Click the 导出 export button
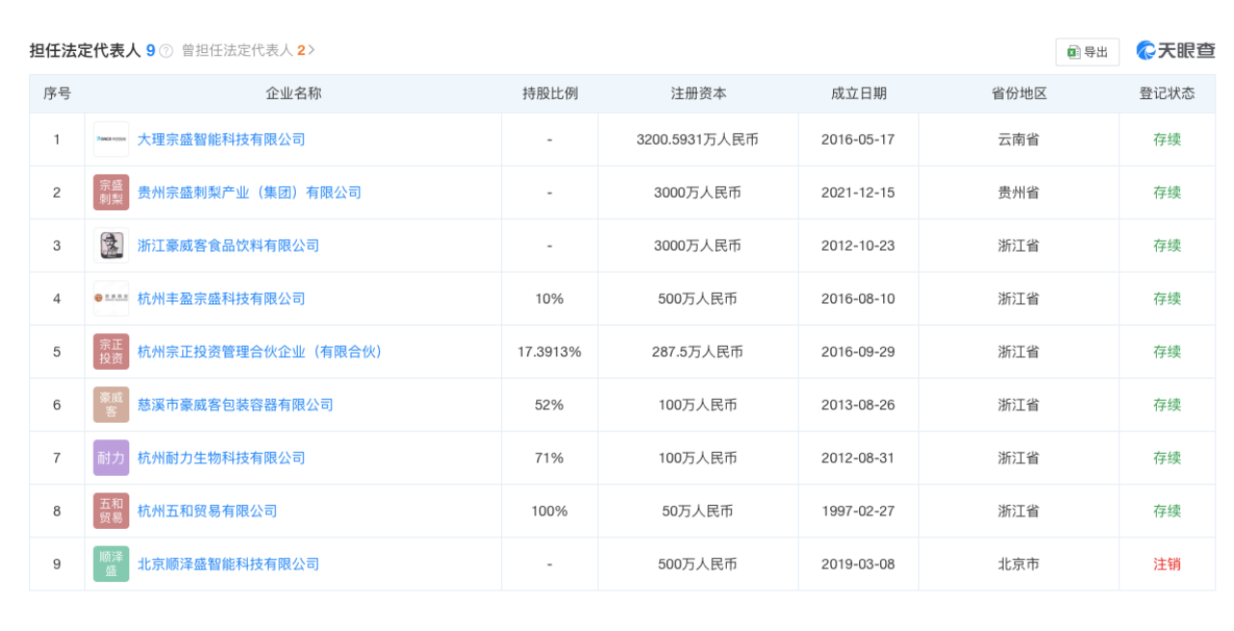Image resolution: width=1234 pixels, height=631 pixels. pos(1086,52)
